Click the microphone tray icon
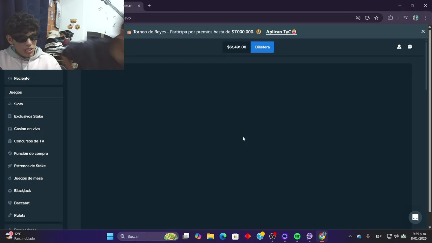432x243 pixels. (368, 236)
